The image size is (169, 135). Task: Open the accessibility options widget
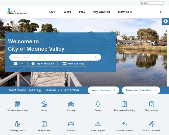click(x=165, y=21)
